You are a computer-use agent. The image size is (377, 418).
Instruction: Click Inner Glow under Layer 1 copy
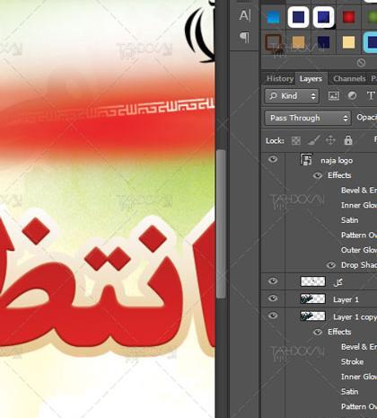click(x=359, y=377)
